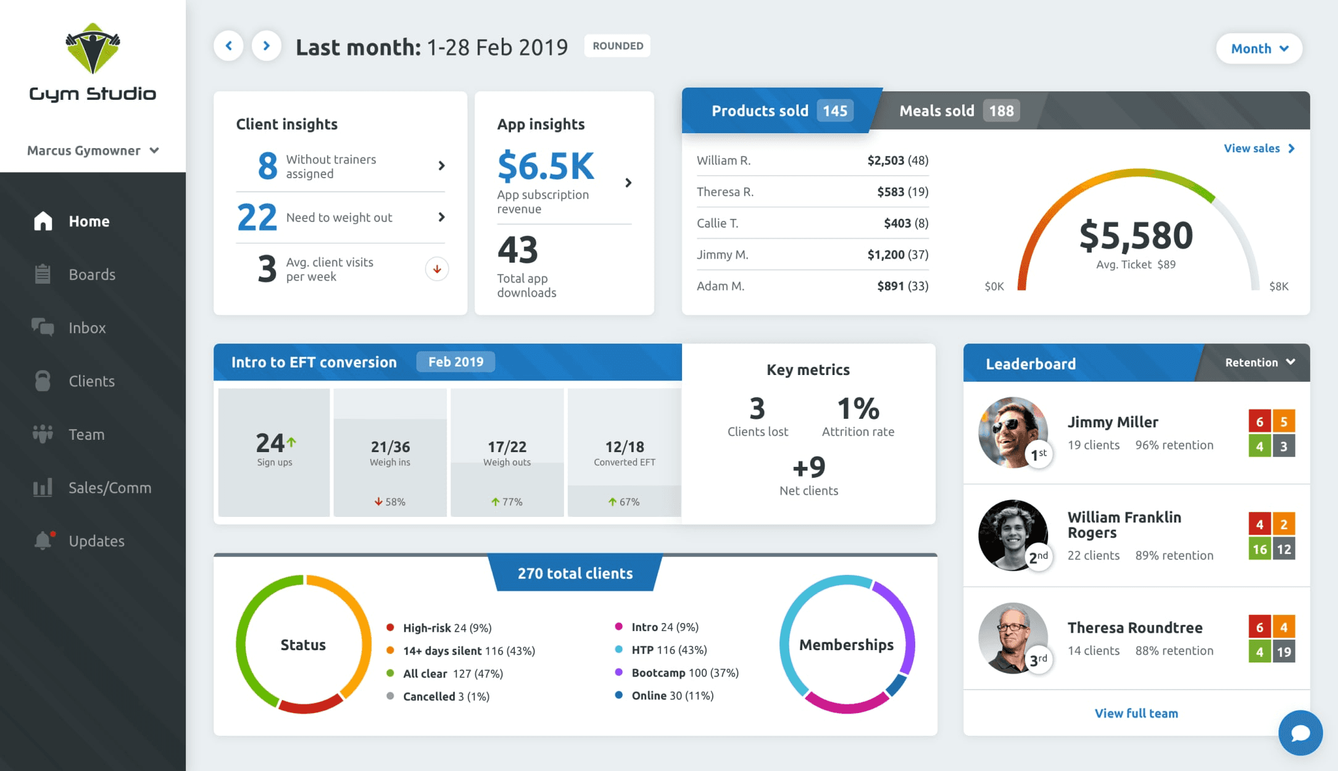Toggle the ROUNDED values badge
Viewport: 1338px width, 771px height.
coord(617,46)
